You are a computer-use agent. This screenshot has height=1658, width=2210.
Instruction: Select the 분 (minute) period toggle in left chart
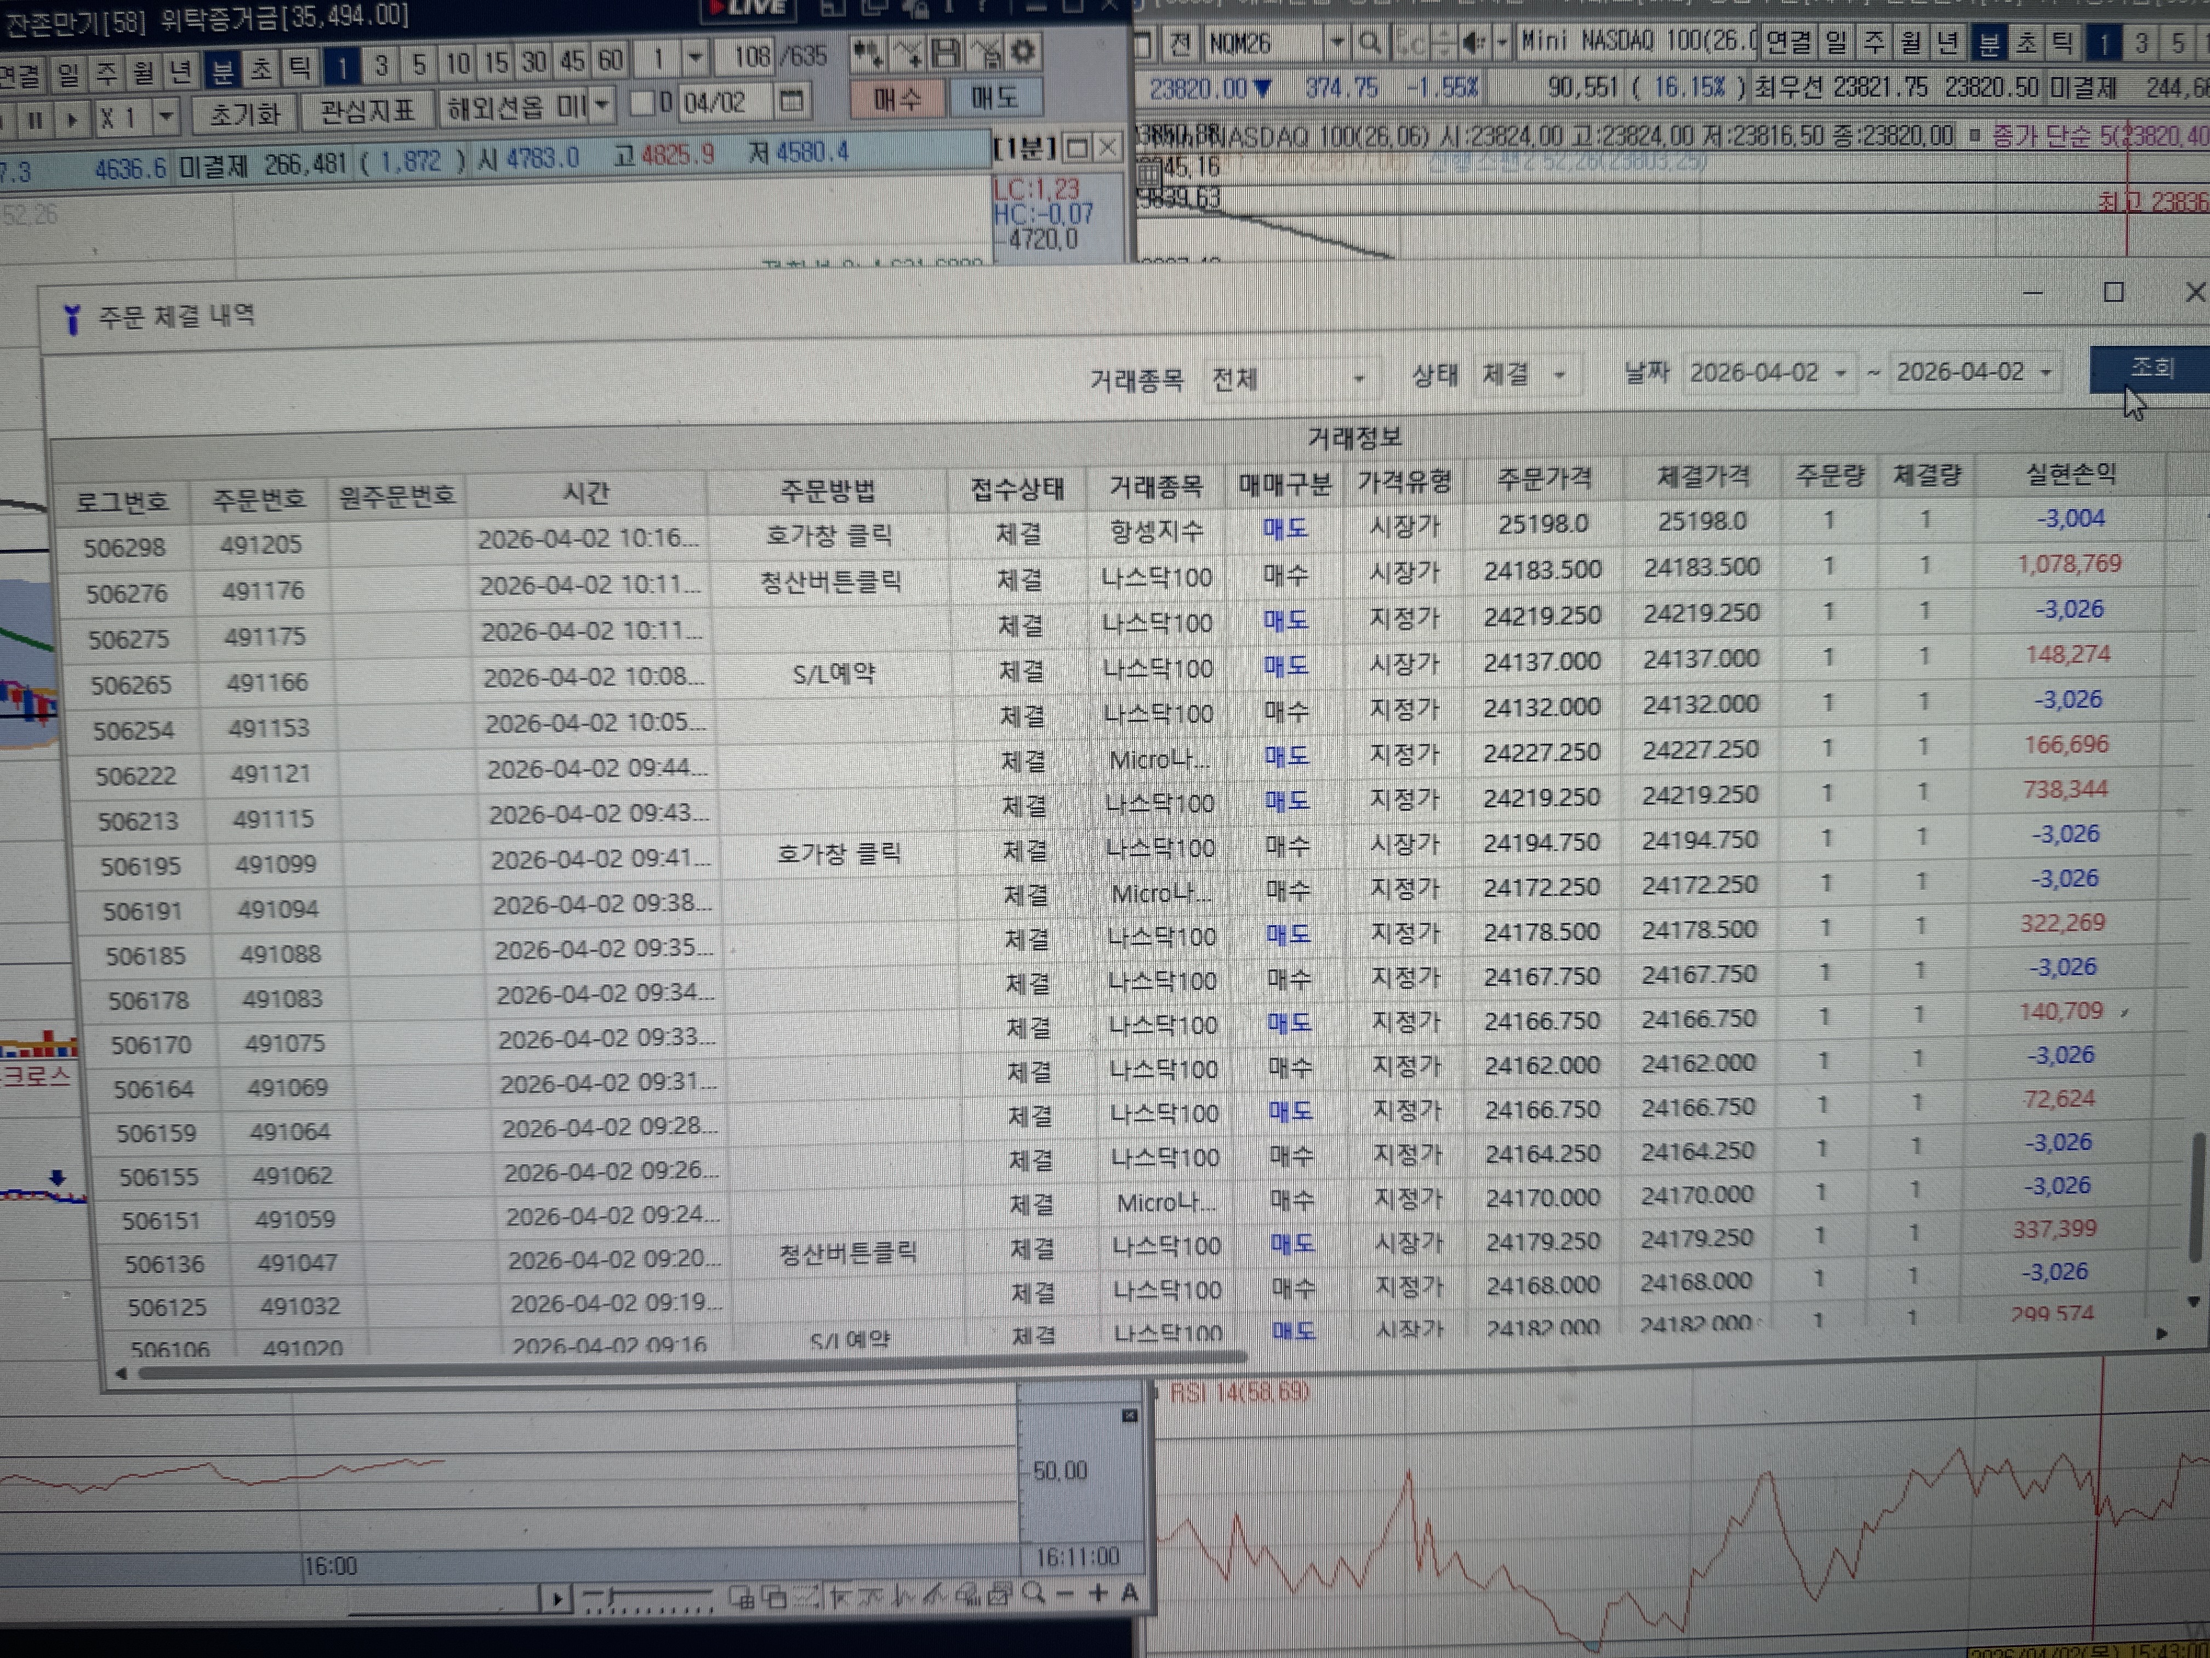click(222, 69)
